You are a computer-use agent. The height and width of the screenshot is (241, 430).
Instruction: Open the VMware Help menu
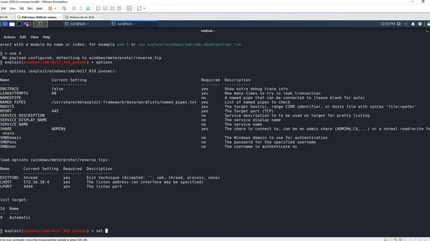[x=39, y=9]
